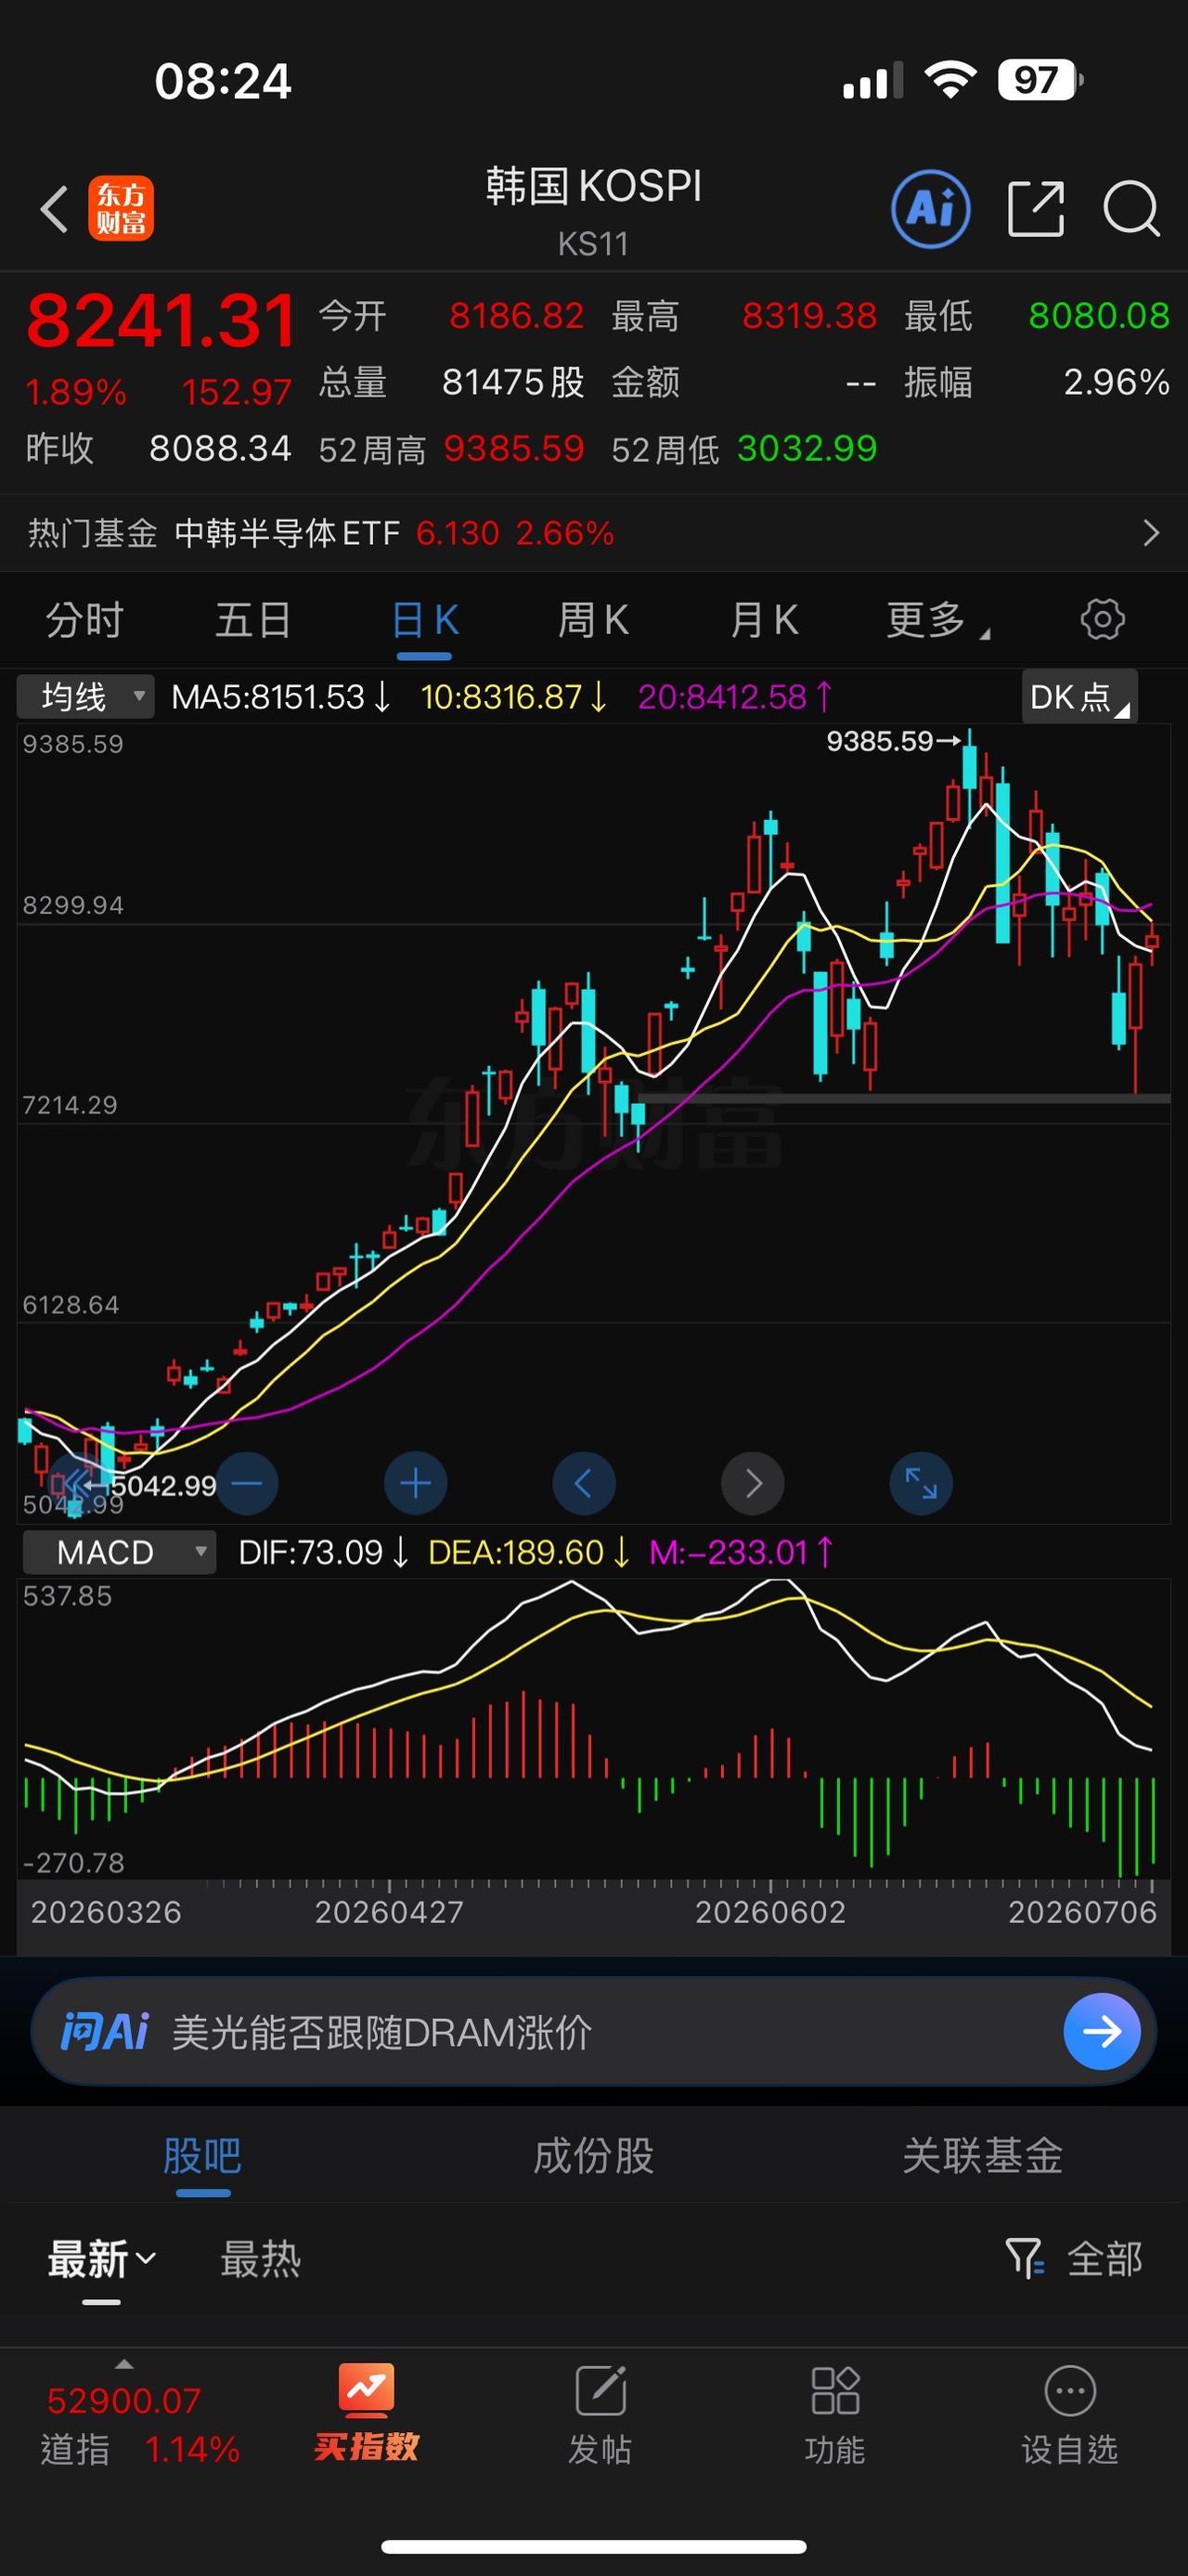Tap the 总量 81475股 value
Screen dimensions: 1188x2576
pyautogui.click(x=512, y=382)
